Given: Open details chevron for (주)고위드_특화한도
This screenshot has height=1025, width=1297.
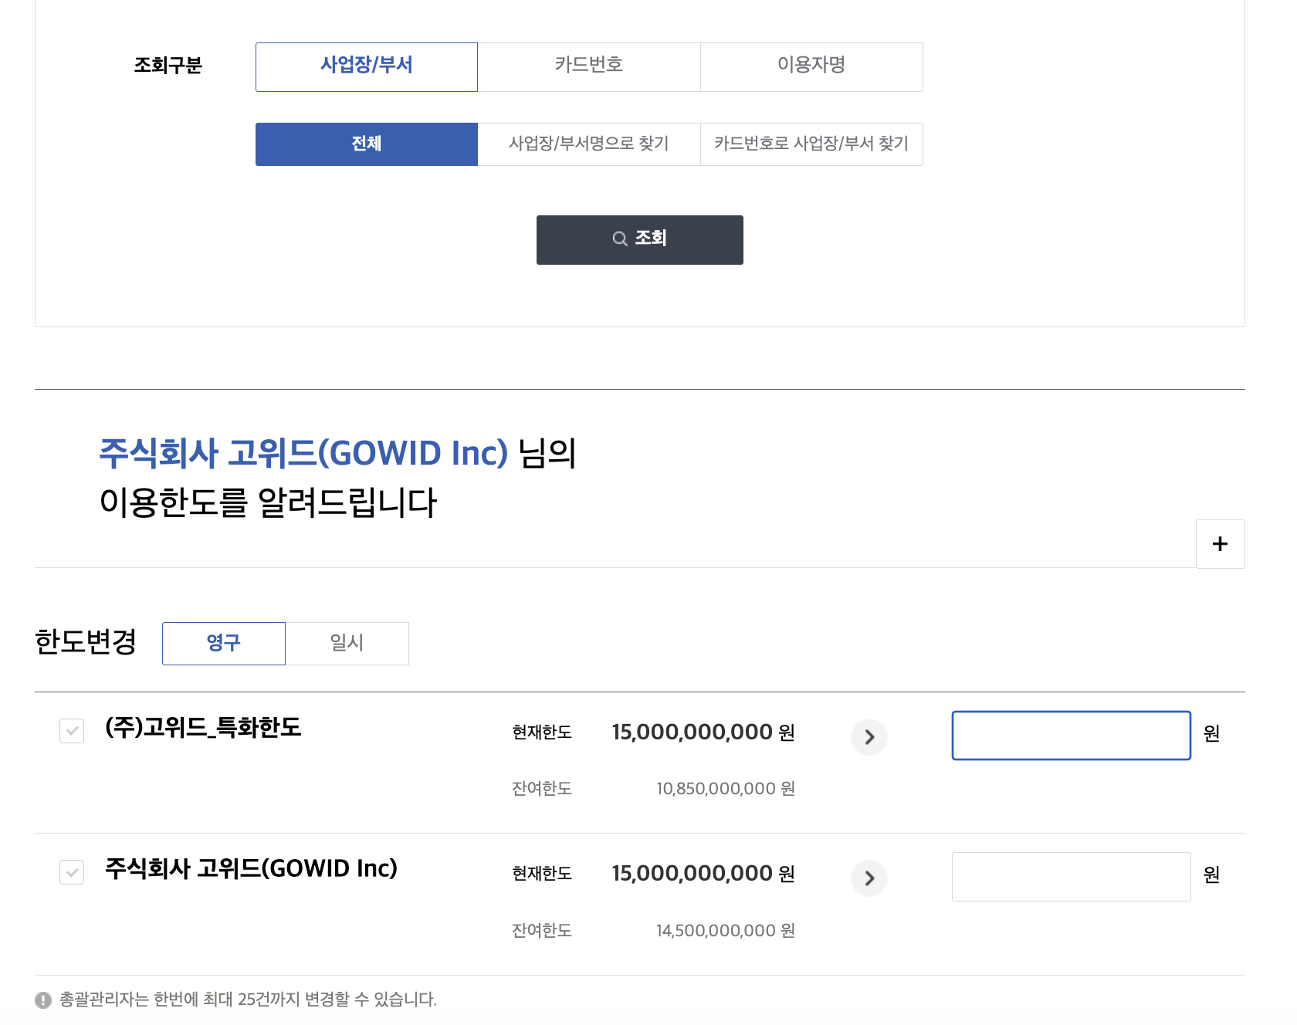Looking at the screenshot, I should tap(869, 737).
